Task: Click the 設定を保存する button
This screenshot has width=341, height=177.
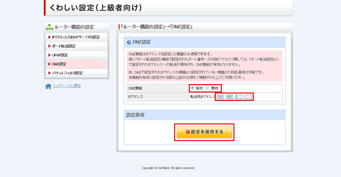Action: (x=204, y=132)
